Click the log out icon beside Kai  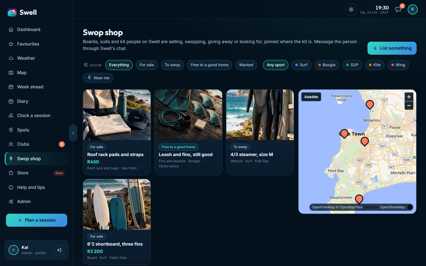(x=59, y=250)
